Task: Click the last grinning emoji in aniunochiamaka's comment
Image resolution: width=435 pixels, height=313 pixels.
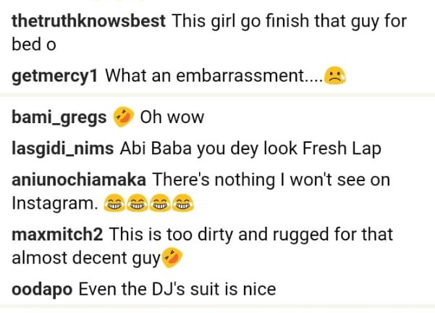Action: point(185,205)
